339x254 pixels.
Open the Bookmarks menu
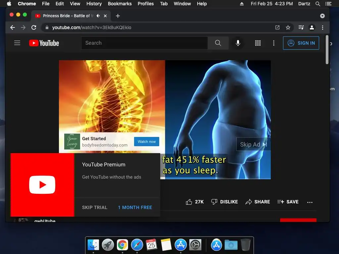pyautogui.click(x=120, y=4)
